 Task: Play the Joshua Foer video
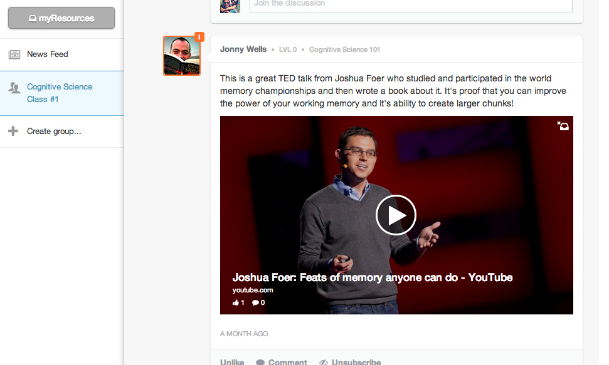click(x=396, y=215)
